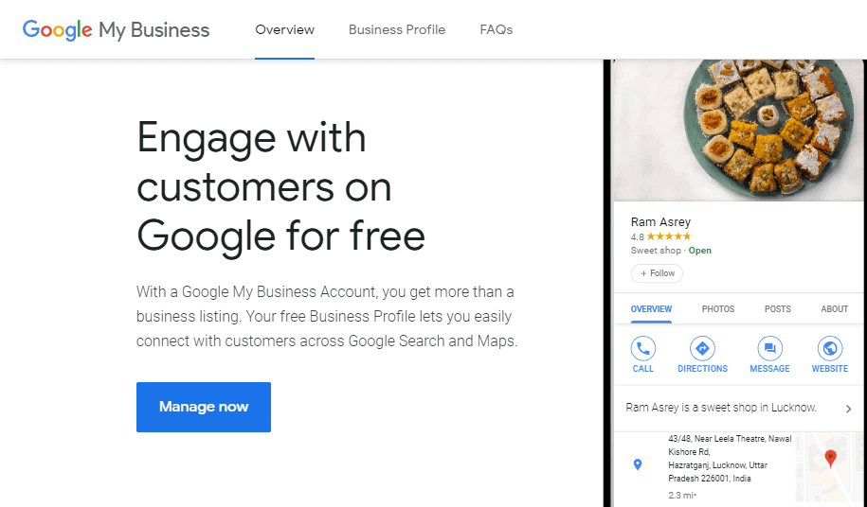Open the Business Profile tab
The width and height of the screenshot is (867, 507).
coord(396,29)
